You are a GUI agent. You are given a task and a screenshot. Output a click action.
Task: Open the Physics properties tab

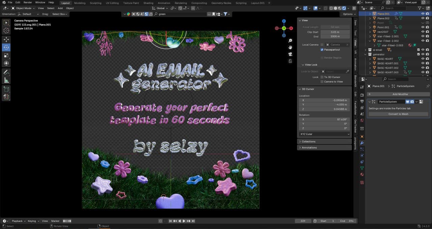pyautogui.click(x=362, y=155)
